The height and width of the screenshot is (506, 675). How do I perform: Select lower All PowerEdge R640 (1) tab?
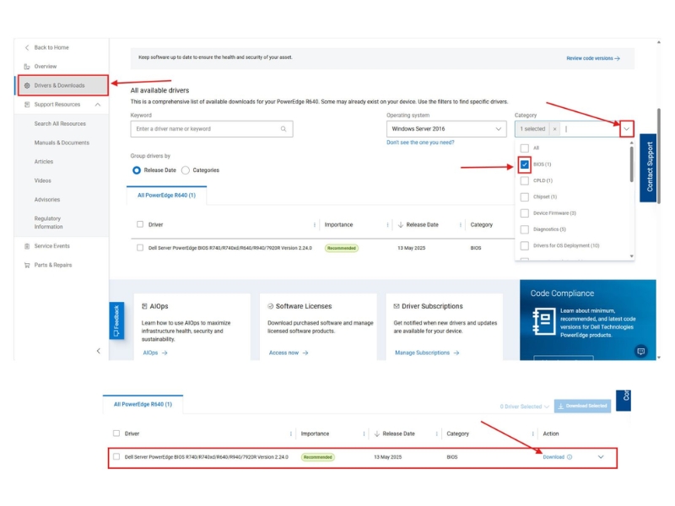(x=143, y=405)
